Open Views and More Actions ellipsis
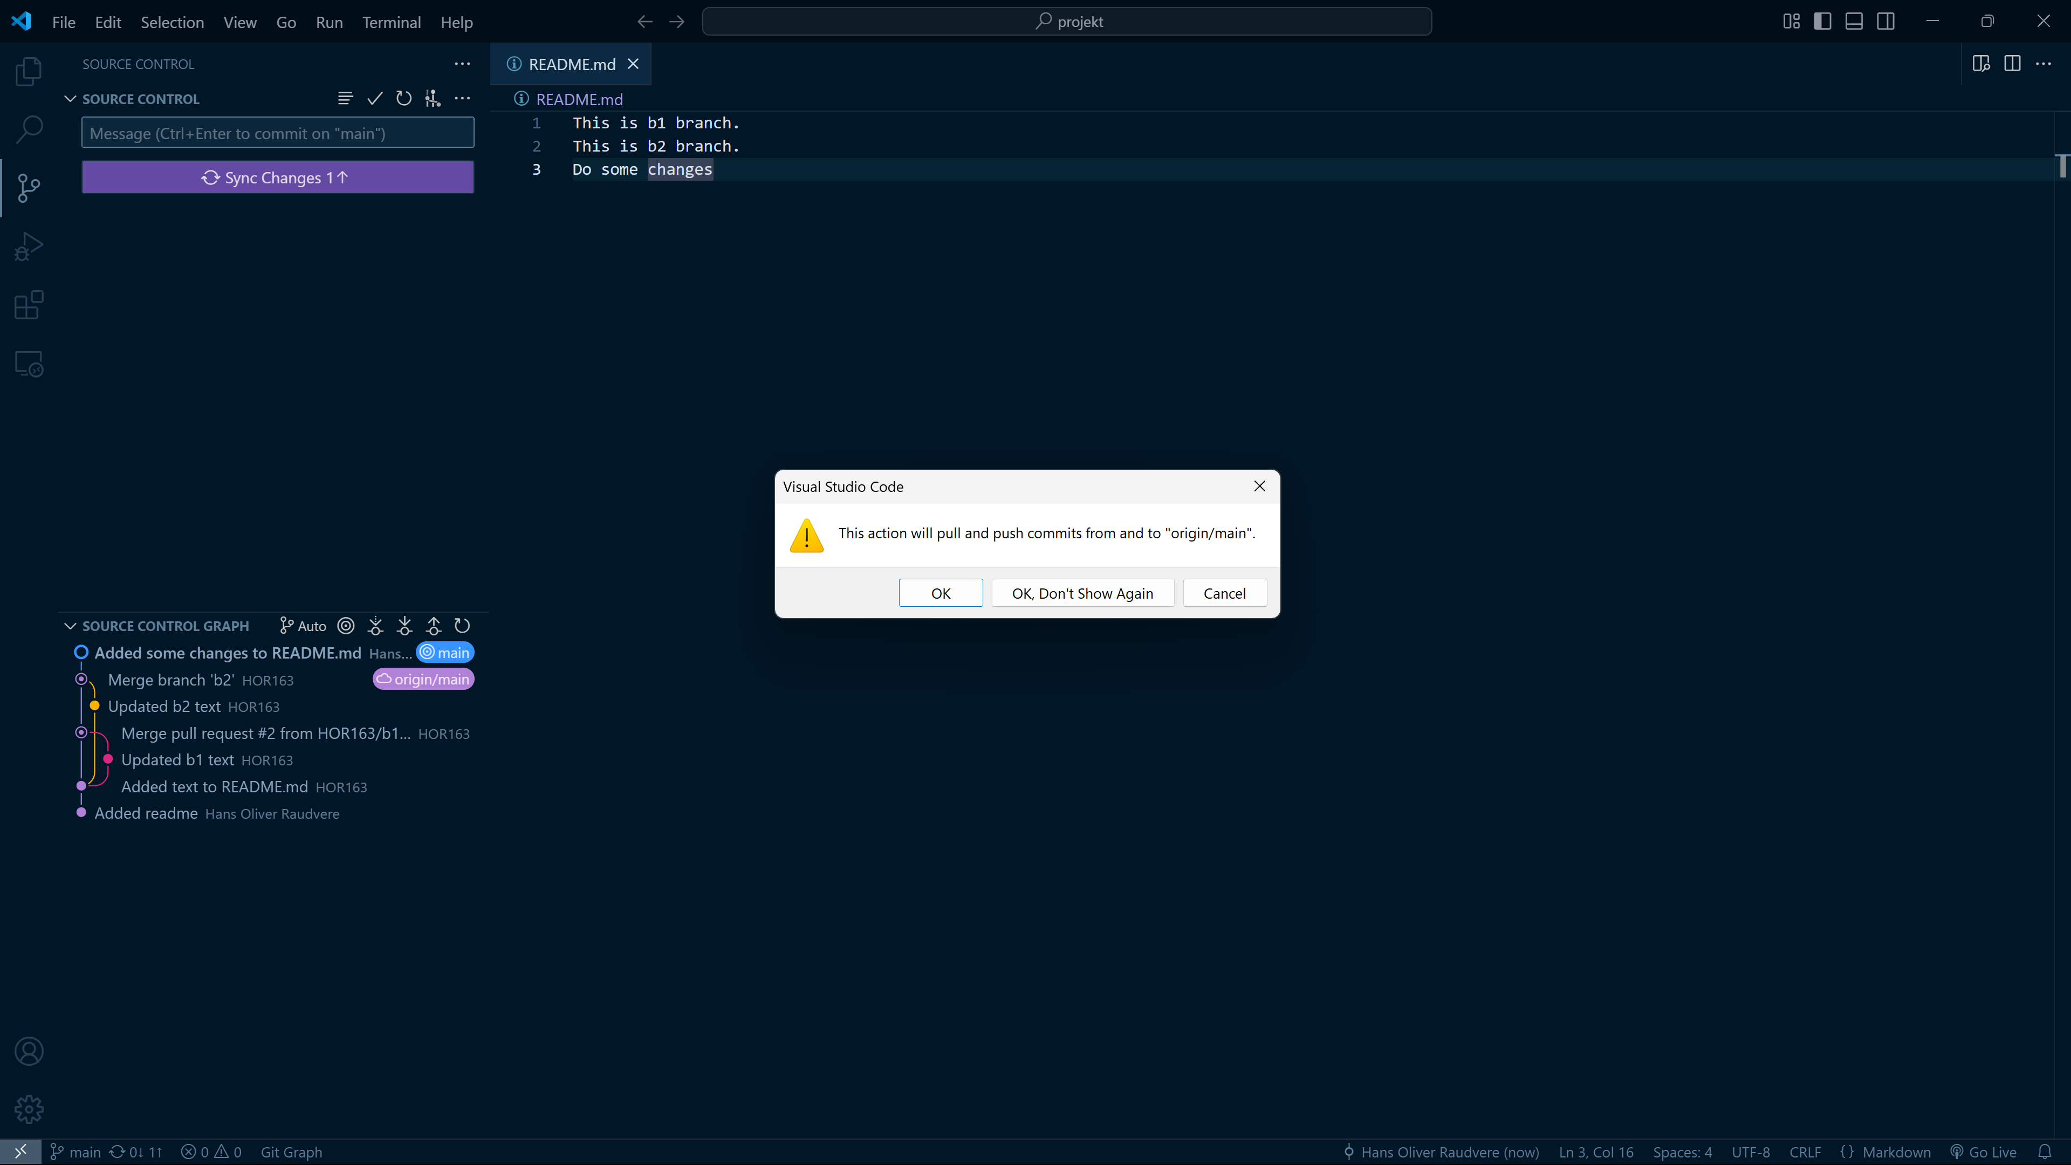The image size is (2071, 1165). (x=462, y=64)
